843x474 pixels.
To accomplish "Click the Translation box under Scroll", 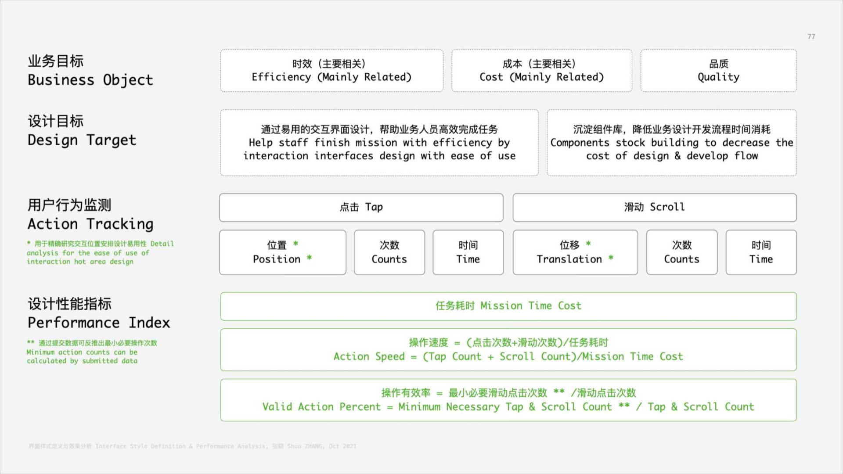I will (575, 252).
